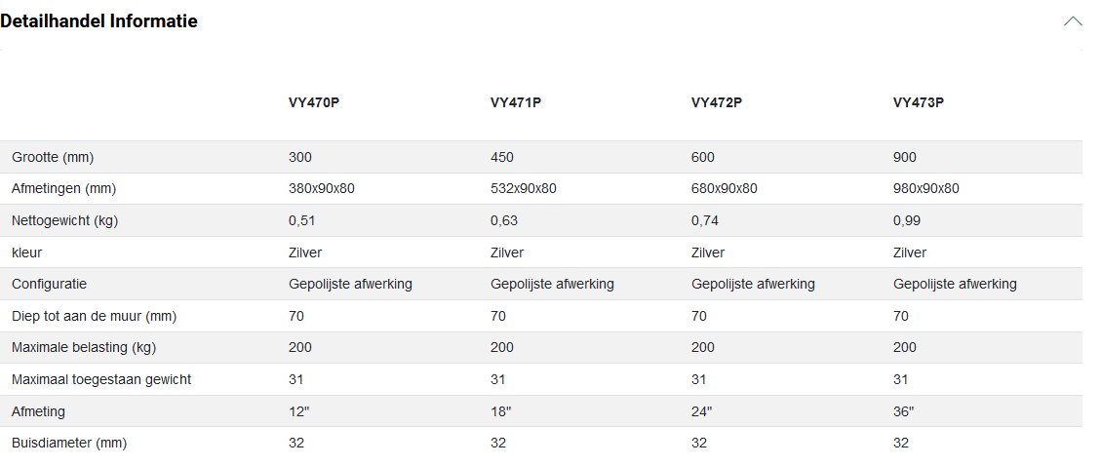Click the 24" size value
The width and height of the screenshot is (1101, 466).
click(702, 411)
